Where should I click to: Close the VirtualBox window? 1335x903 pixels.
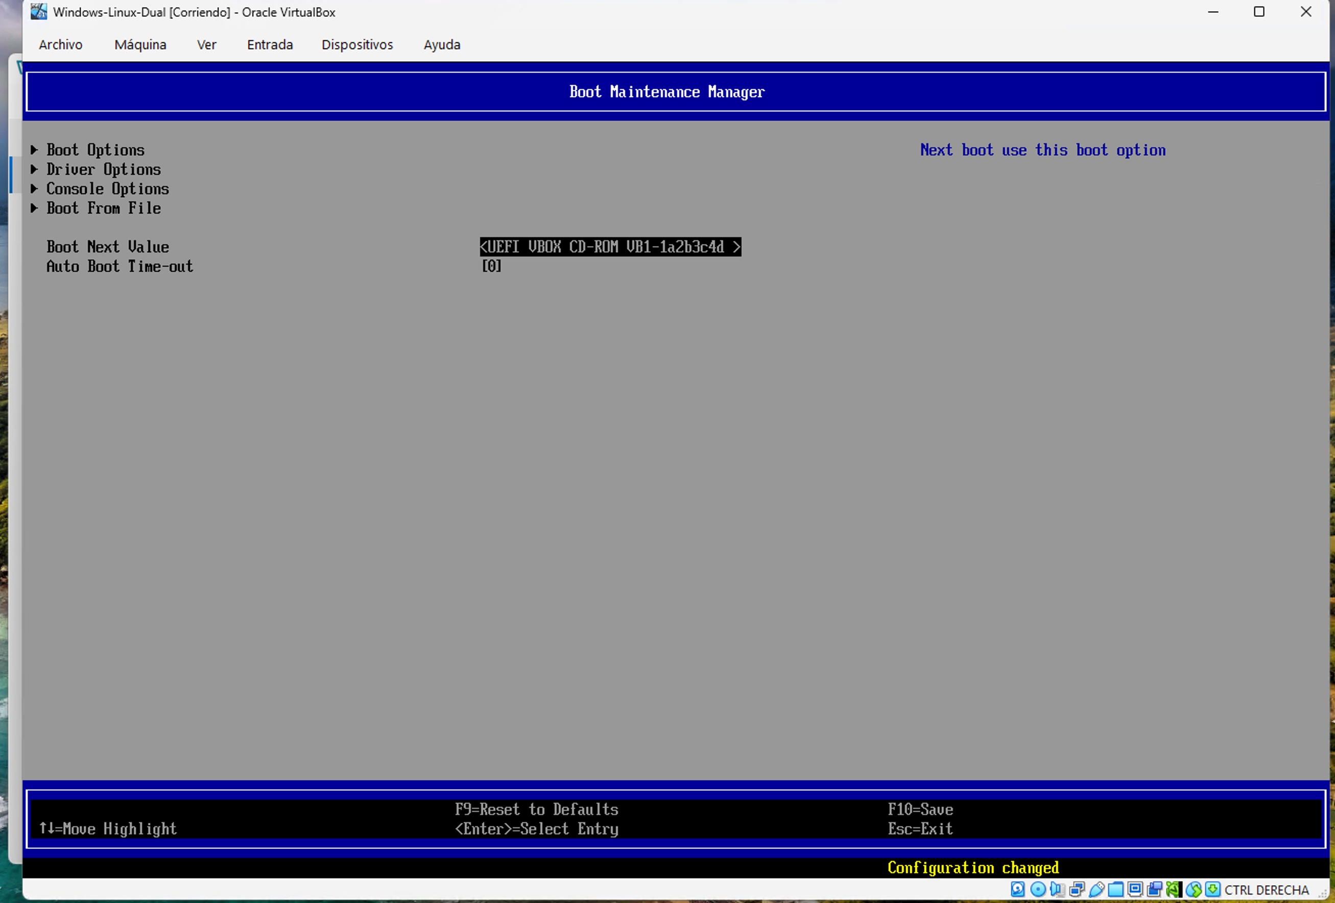[x=1306, y=12]
